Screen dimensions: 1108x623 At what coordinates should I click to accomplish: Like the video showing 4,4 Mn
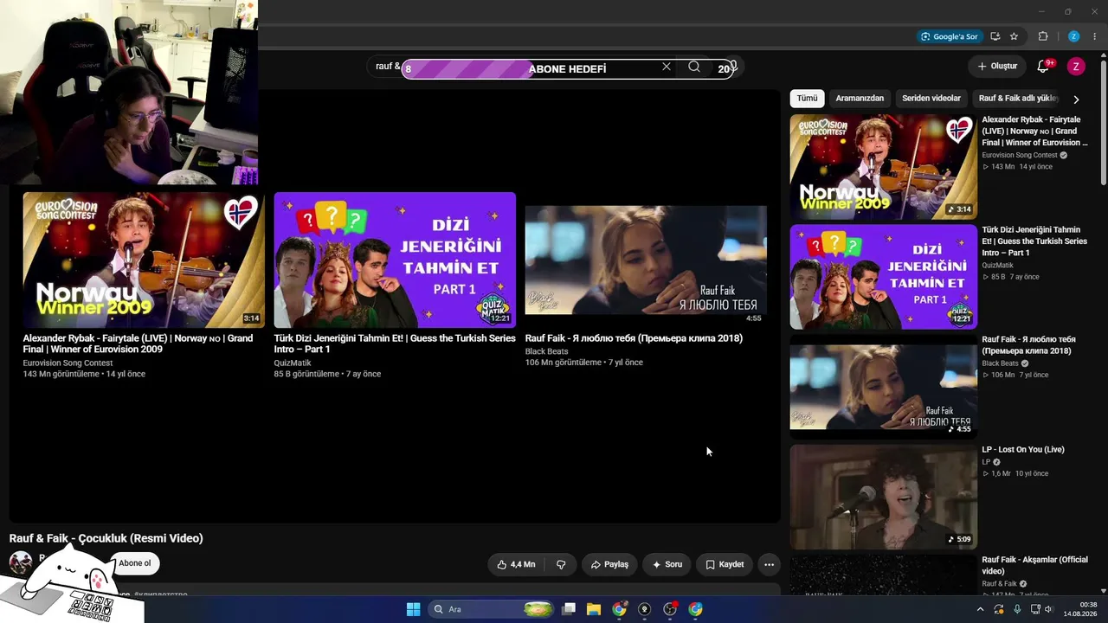tap(516, 564)
